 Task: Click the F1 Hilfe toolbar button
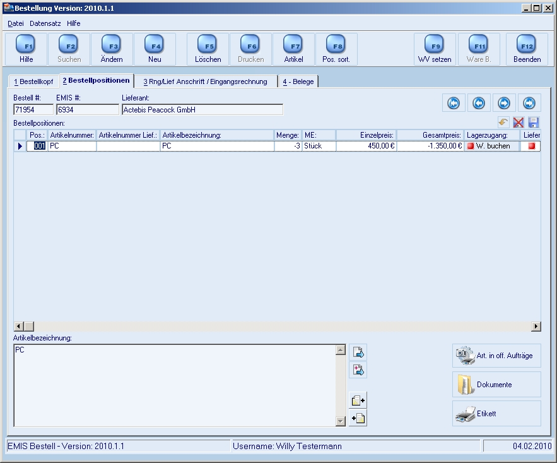[26, 49]
